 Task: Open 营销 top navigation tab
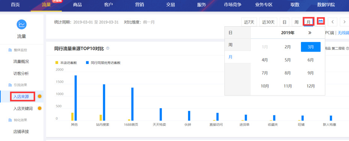[139, 4]
